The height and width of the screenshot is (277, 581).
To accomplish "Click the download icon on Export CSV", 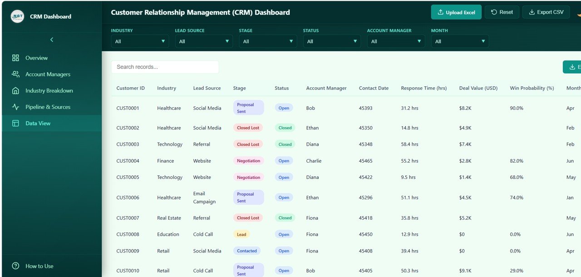I will point(531,12).
